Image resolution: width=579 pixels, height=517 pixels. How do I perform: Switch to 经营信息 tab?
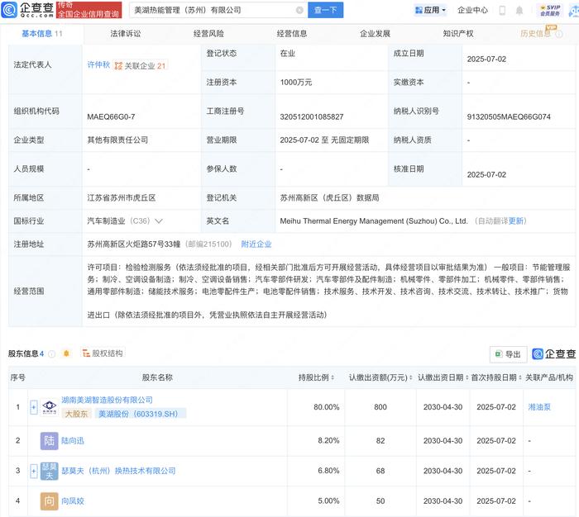tap(292, 34)
